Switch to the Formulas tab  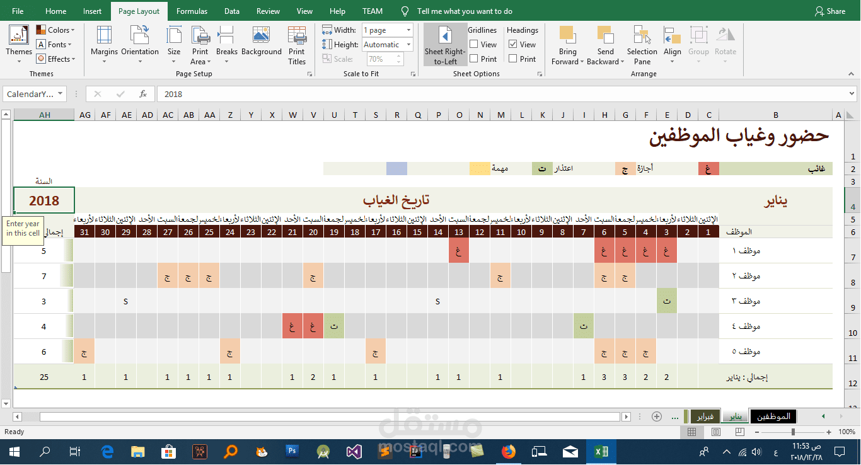coord(192,11)
